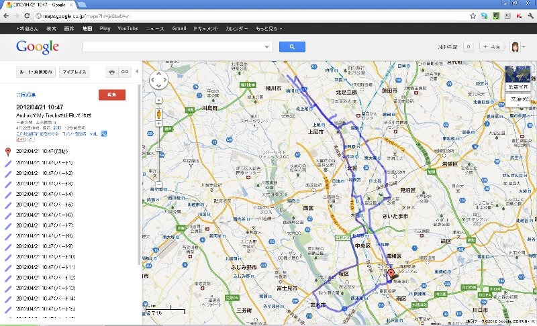The width and height of the screenshot is (537, 326).
Task: Open Play from the black bar
Action: (x=105, y=29)
